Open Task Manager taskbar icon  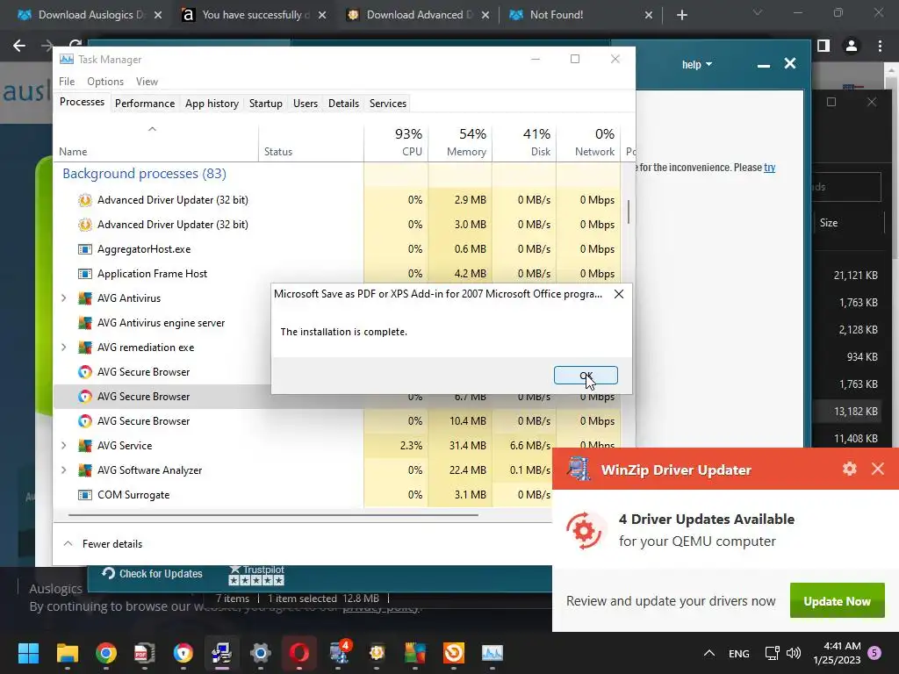point(493,653)
